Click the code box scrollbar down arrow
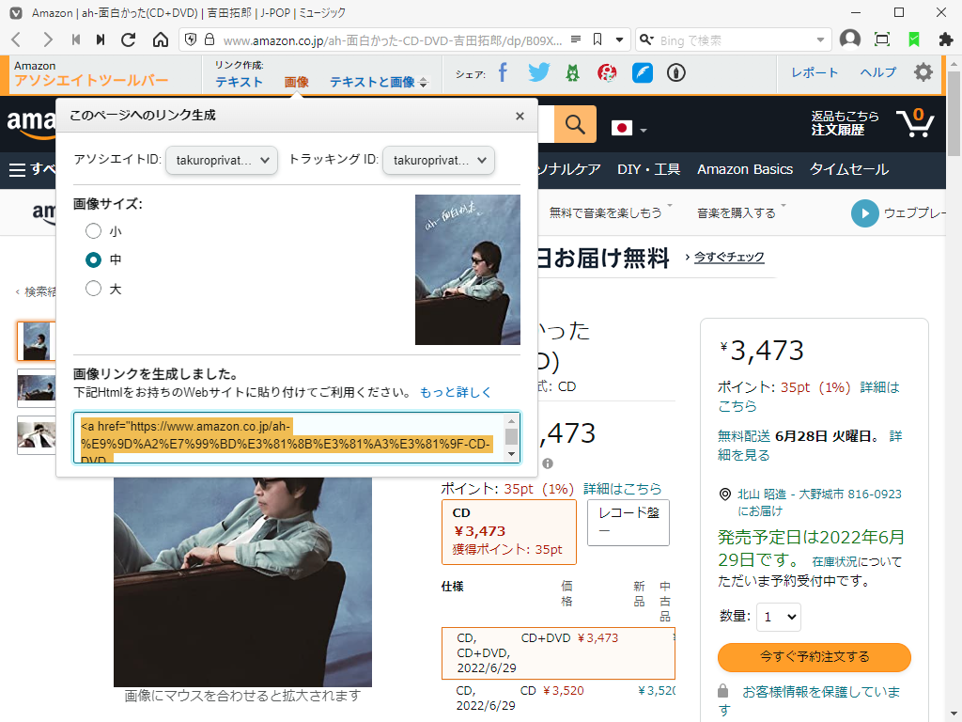The image size is (962, 722). [x=512, y=454]
